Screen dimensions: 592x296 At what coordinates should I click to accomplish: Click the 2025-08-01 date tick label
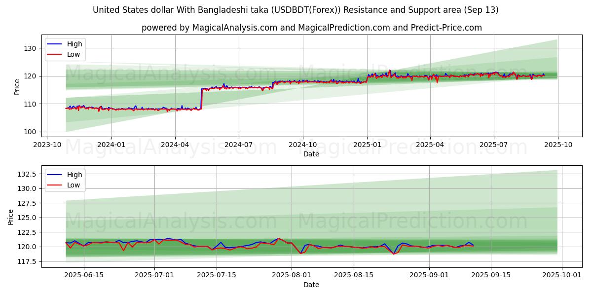292,275
